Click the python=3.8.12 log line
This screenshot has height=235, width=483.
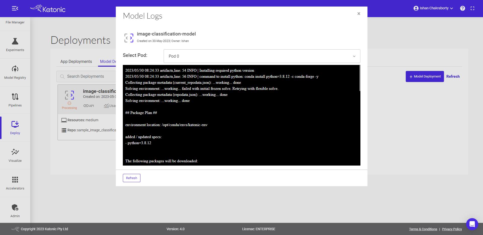pos(138,143)
